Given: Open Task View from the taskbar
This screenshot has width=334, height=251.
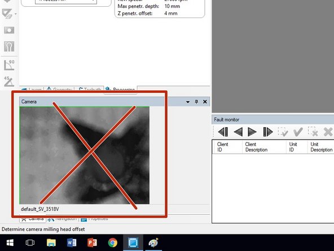Looking at the screenshot, I should 30,243.
